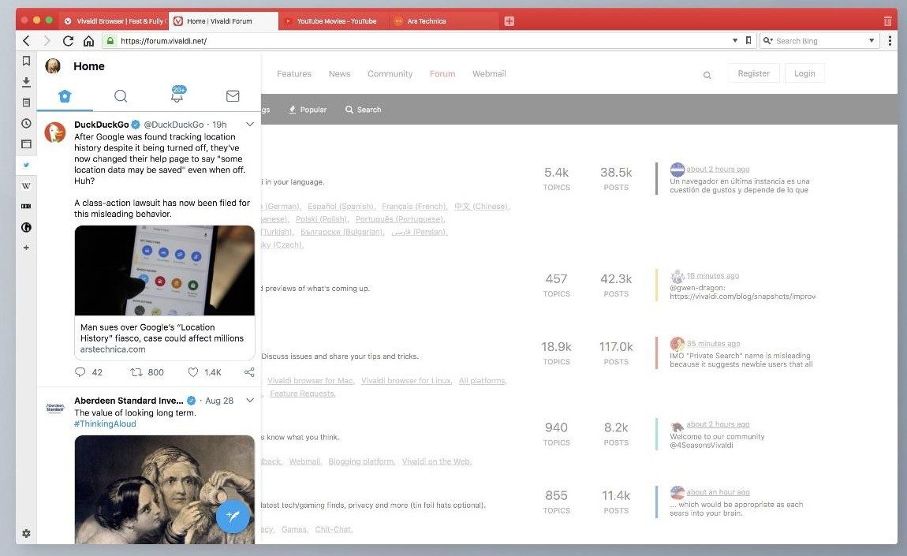Open Vivaldi browser for Linux link
Image resolution: width=907 pixels, height=556 pixels.
[406, 381]
